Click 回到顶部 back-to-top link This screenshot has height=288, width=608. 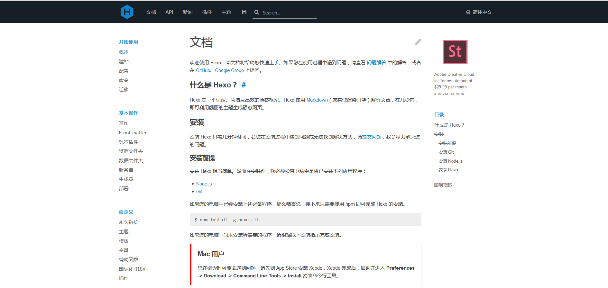443,185
